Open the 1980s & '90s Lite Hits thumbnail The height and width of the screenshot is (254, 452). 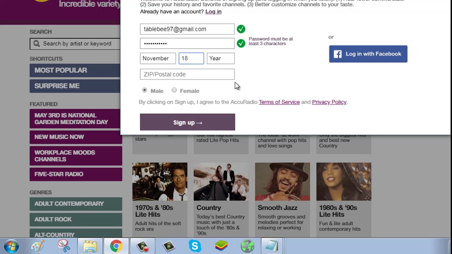[x=344, y=182]
